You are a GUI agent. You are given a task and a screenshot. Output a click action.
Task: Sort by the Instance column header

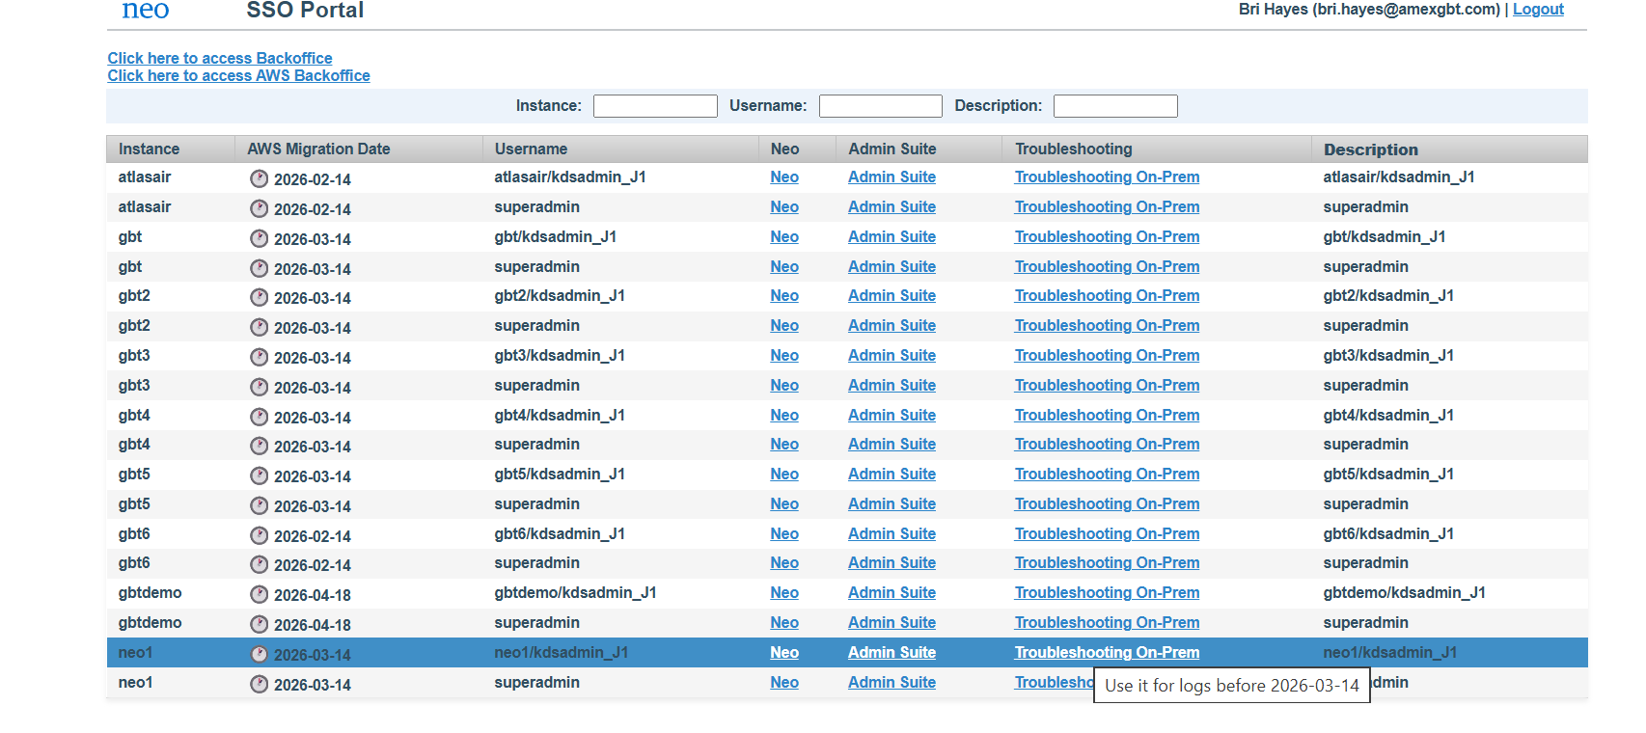click(x=171, y=149)
